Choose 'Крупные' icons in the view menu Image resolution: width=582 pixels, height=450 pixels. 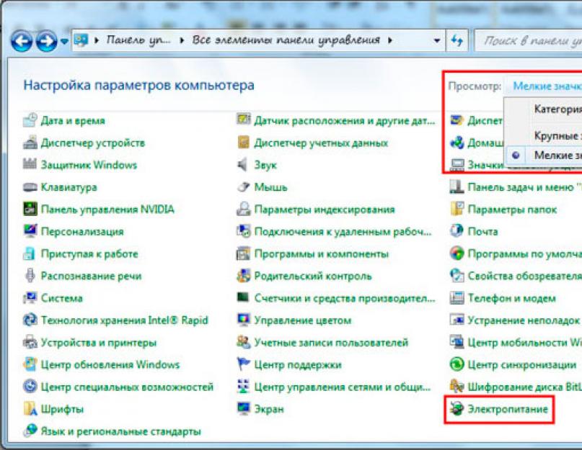557,135
